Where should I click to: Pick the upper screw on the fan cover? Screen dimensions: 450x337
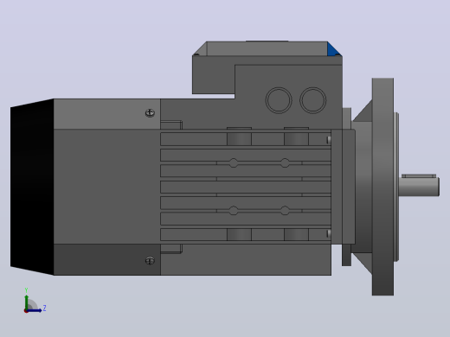150,113
